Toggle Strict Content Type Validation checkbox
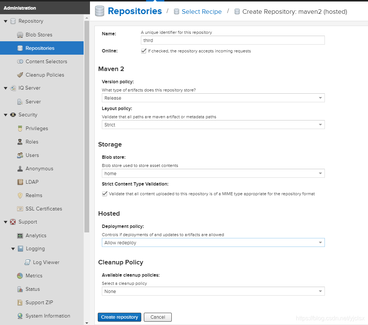The width and height of the screenshot is (368, 325). pos(105,194)
